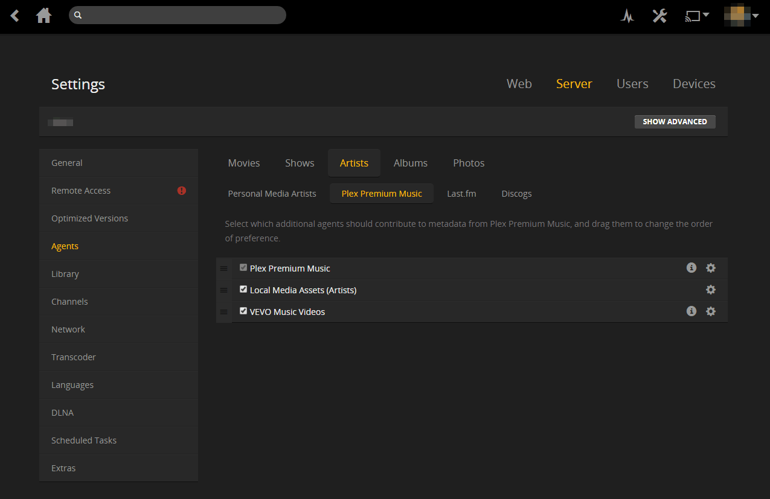Open settings tools wrench icon
Screen dimensions: 770x499
tap(659, 16)
